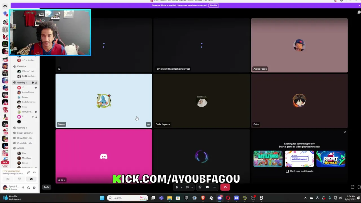Screen dimensions: 361x203
Task: Select user Simon in ASMR channel
Action: point(25,163)
